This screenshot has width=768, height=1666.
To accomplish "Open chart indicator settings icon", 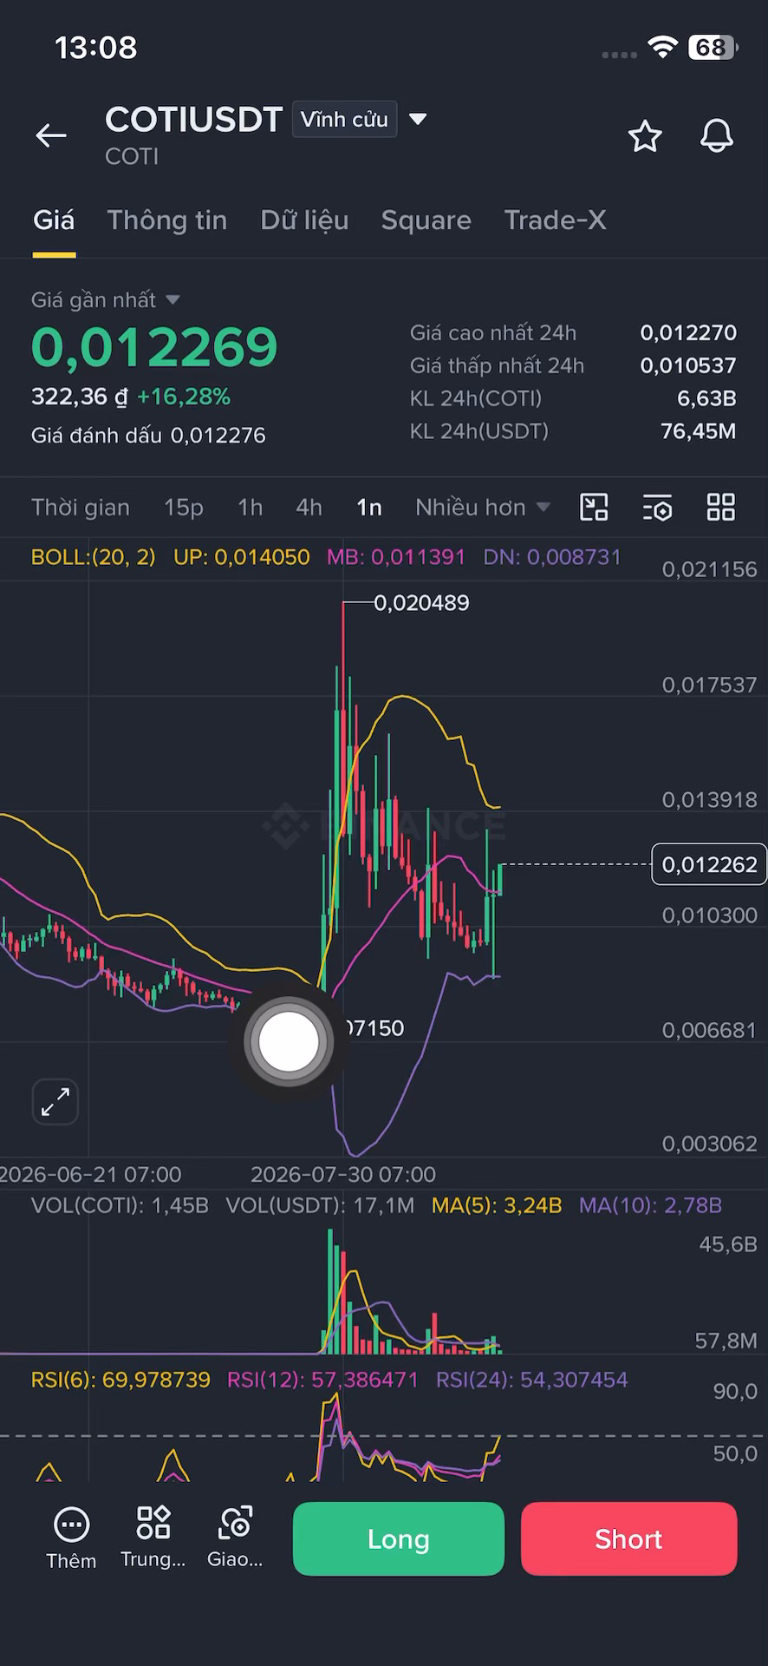I will click(658, 508).
